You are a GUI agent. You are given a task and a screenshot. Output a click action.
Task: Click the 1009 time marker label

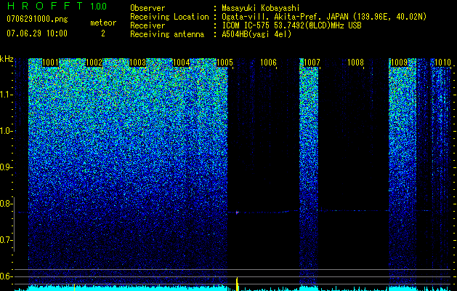coord(400,62)
